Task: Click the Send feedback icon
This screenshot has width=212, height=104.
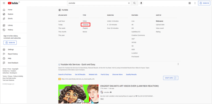Action: pos(4,63)
